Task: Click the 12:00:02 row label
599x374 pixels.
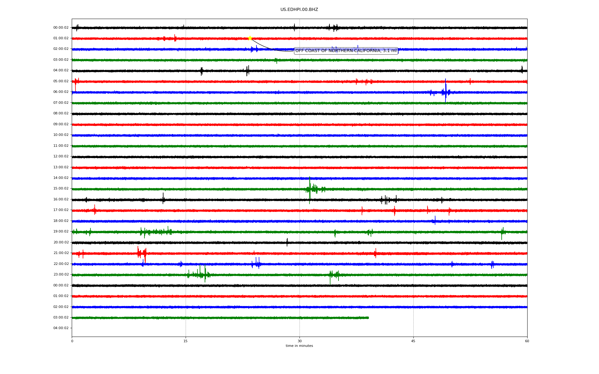Action: point(61,156)
